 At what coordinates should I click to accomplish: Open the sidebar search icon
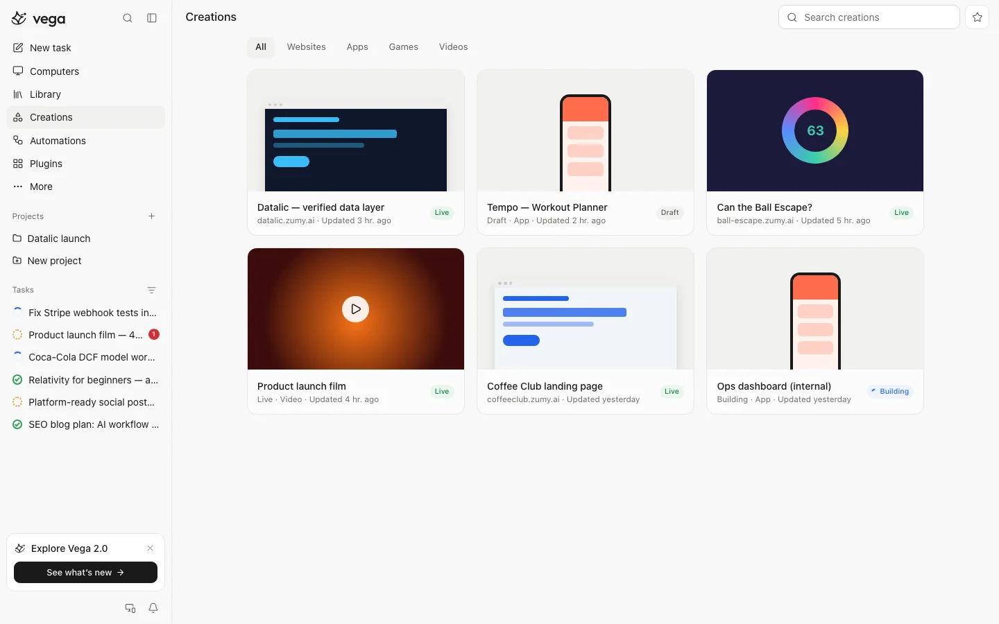click(x=128, y=18)
